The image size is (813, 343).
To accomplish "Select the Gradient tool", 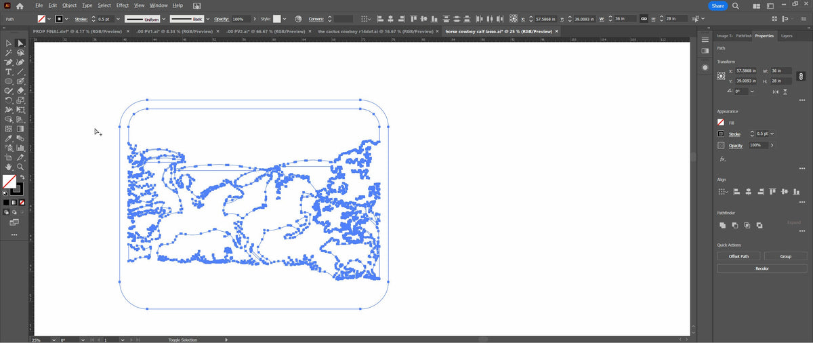I will click(20, 128).
